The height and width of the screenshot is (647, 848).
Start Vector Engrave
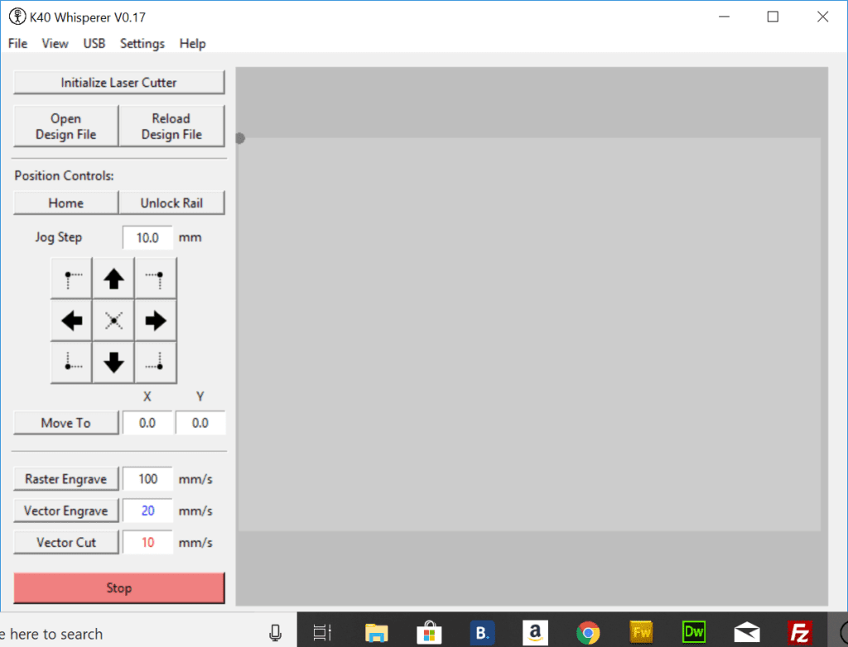coord(66,510)
